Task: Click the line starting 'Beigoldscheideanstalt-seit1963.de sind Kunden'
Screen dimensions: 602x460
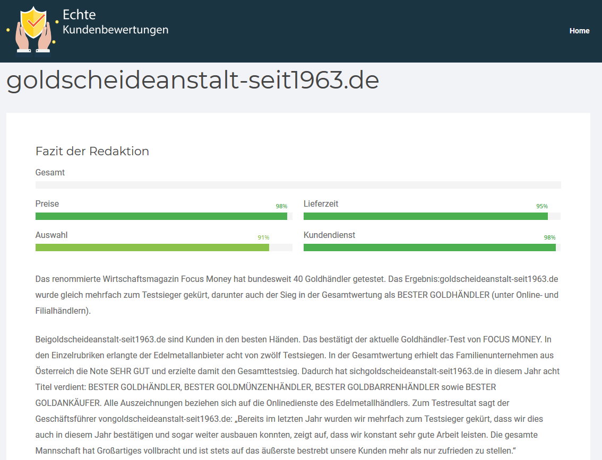Action: pos(294,339)
